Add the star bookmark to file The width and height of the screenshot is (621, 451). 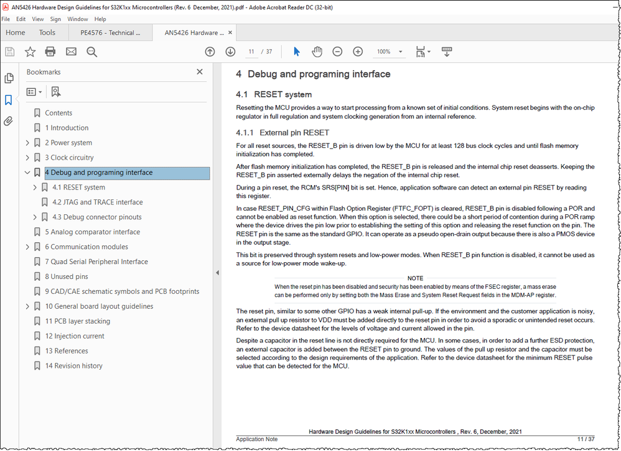pos(30,52)
